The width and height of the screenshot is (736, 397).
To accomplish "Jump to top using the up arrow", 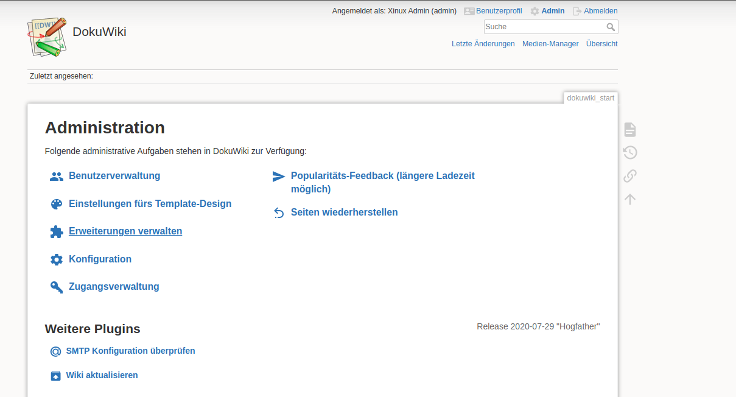I will 629,198.
